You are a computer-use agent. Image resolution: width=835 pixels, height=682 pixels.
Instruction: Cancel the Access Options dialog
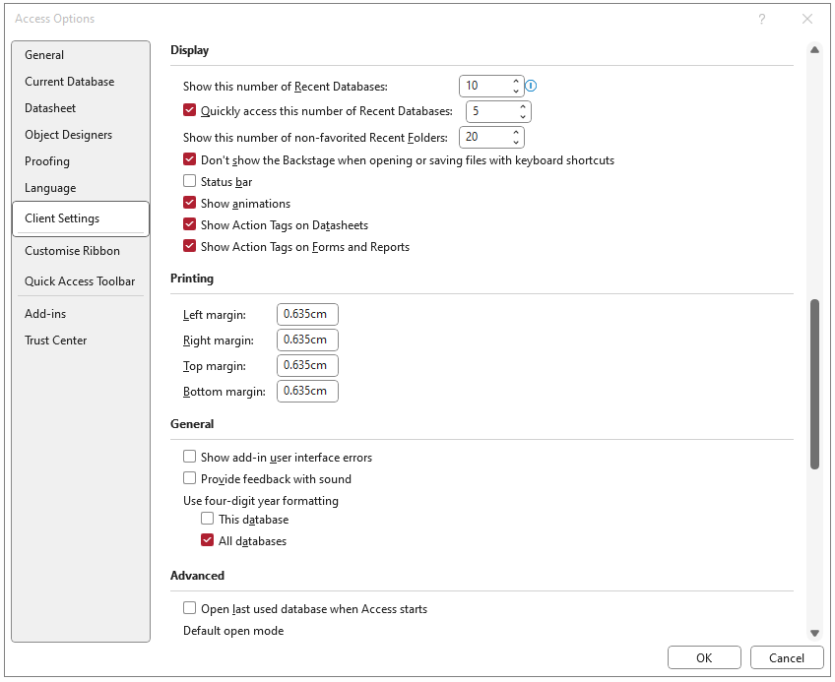pyautogui.click(x=786, y=658)
